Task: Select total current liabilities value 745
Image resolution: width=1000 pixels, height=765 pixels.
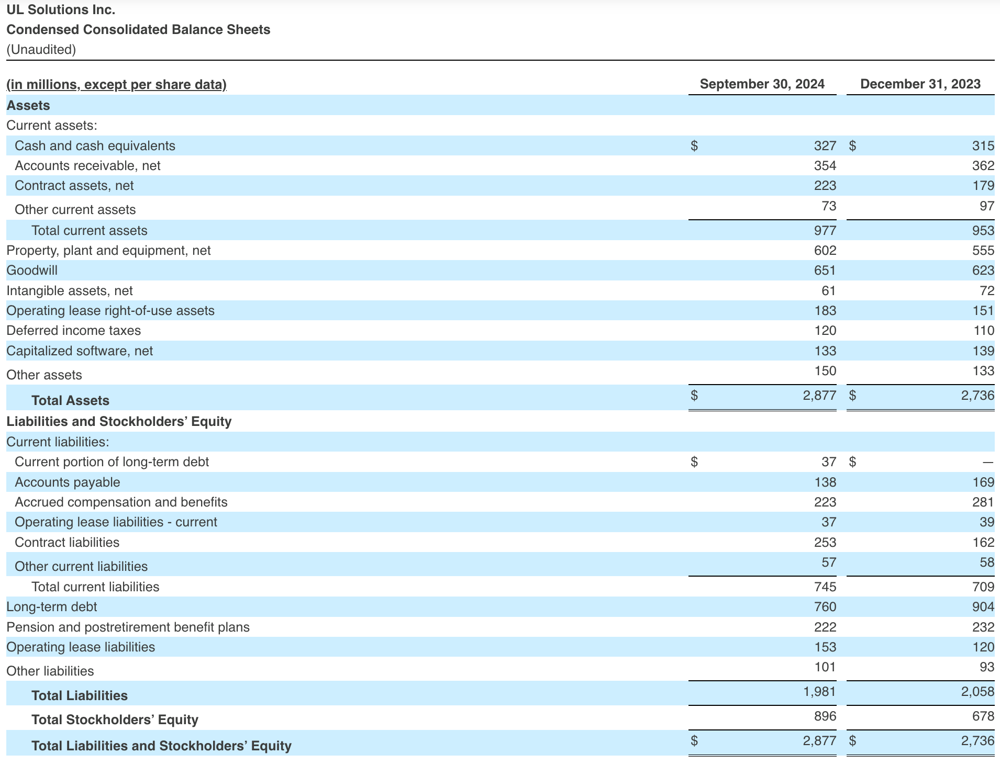Action: [825, 587]
